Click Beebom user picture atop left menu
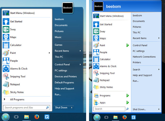This screenshot has width=165, height=121. click(x=68, y=8)
